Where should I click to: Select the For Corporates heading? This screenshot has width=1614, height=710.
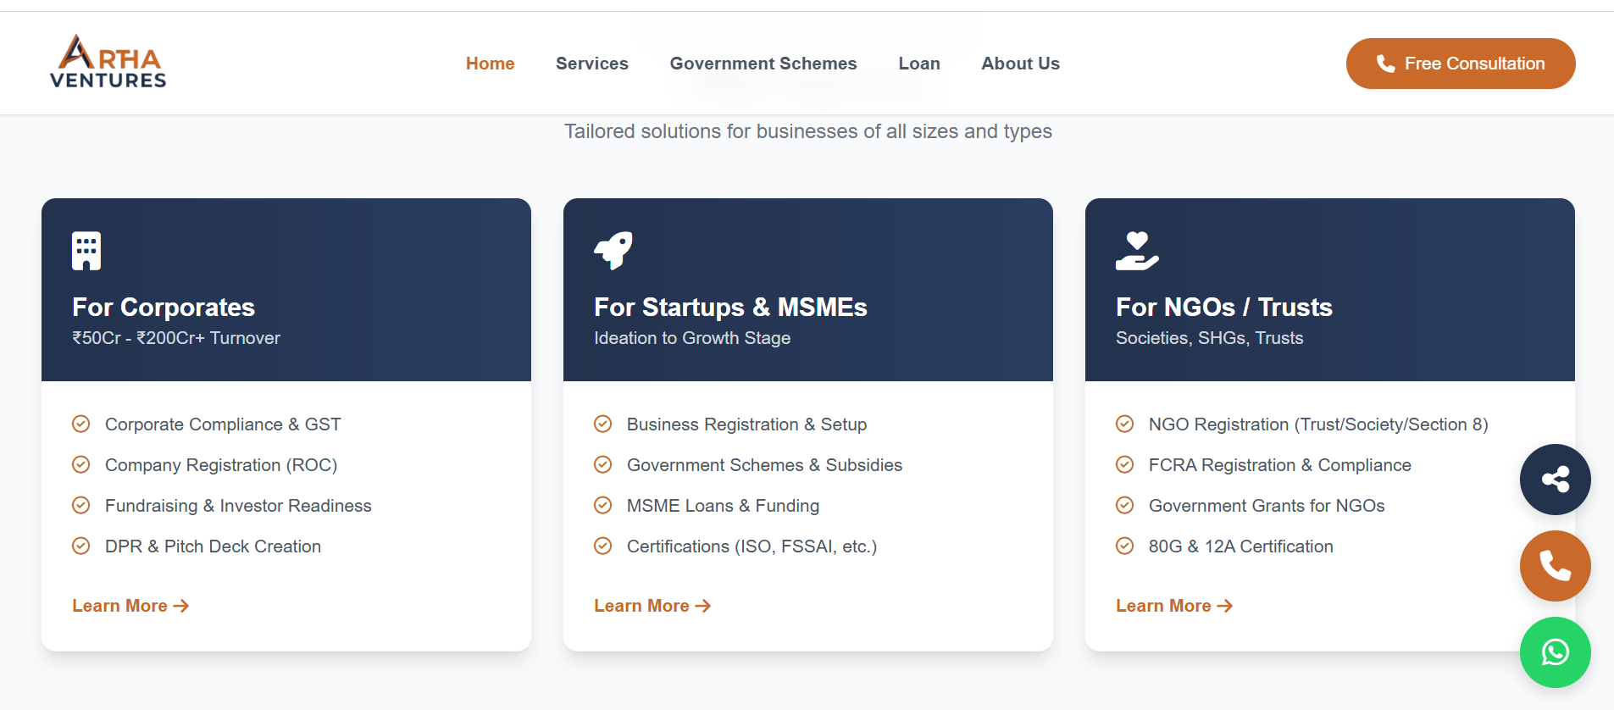[x=164, y=307]
